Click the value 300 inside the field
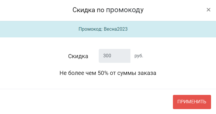 coord(107,56)
